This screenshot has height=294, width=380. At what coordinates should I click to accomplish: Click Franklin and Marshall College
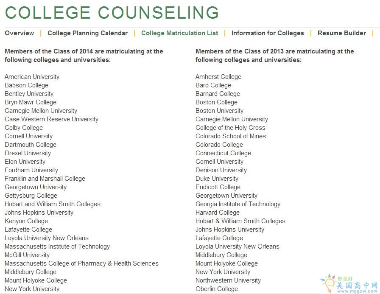[x=45, y=179]
